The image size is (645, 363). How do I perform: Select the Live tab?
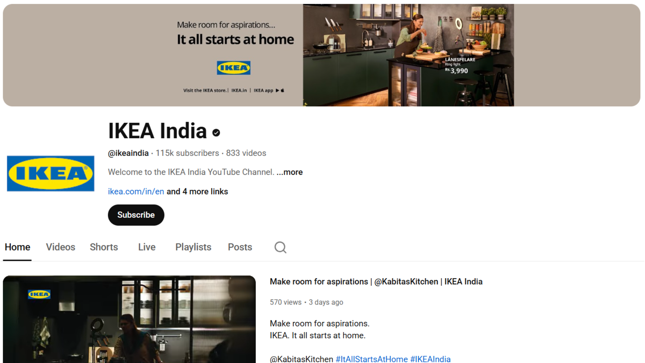coord(147,247)
